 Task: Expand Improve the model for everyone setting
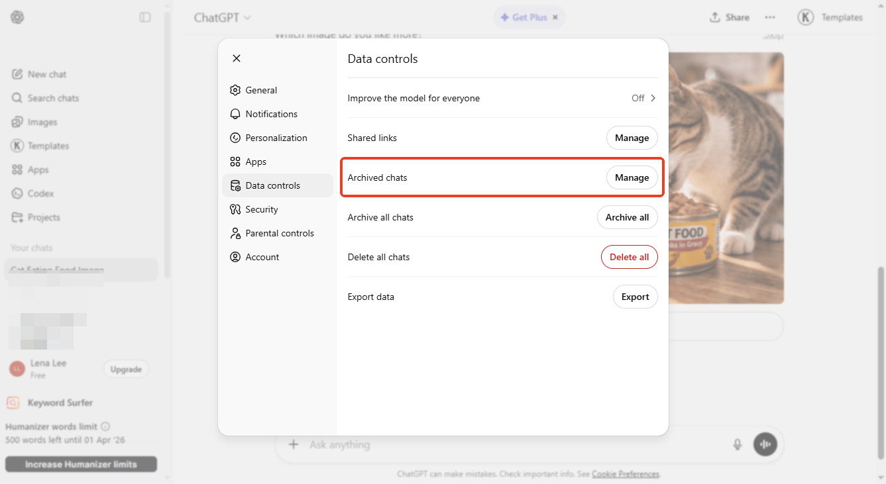pos(643,98)
